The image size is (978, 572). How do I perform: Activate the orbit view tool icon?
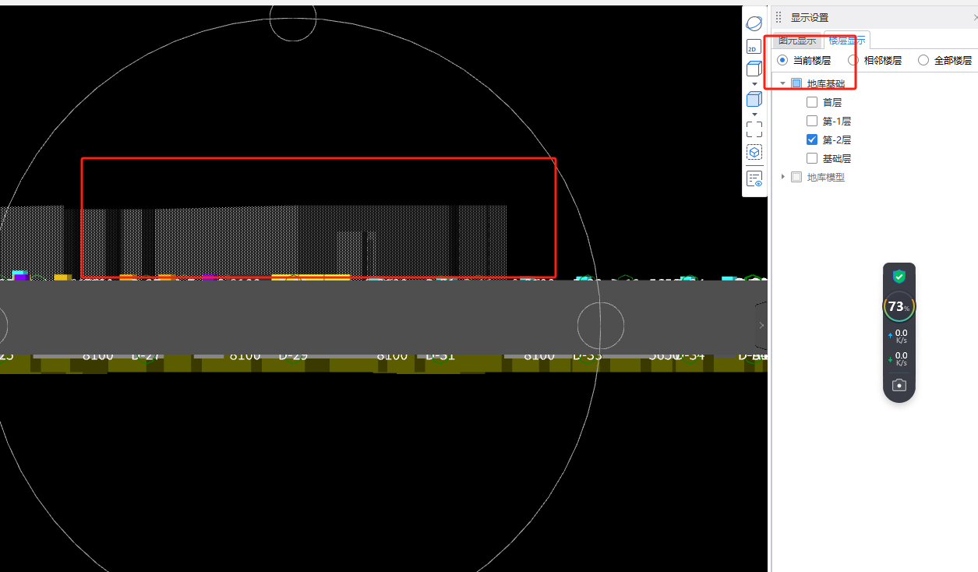click(x=754, y=24)
